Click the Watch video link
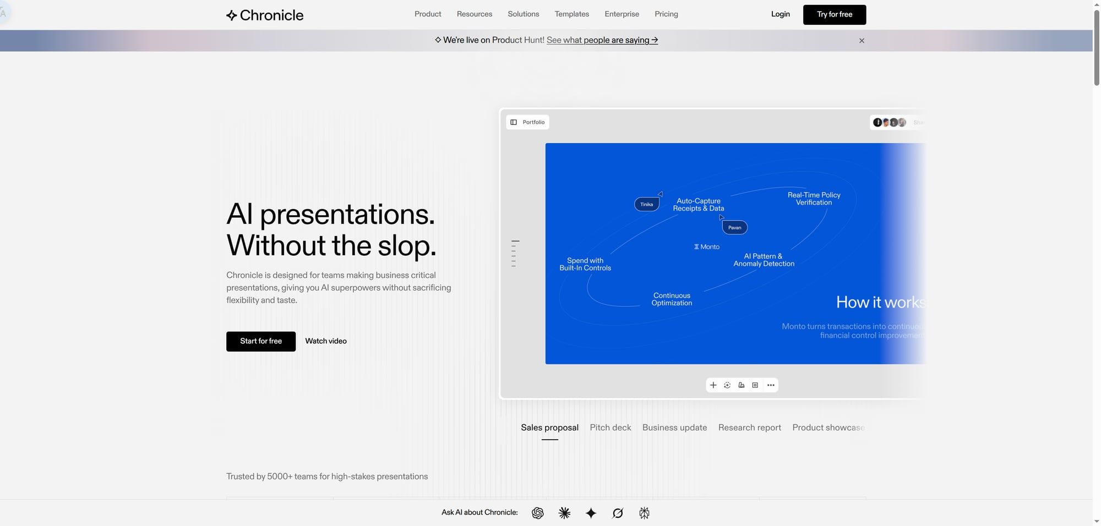Viewport: 1101px width, 526px height. tap(326, 341)
